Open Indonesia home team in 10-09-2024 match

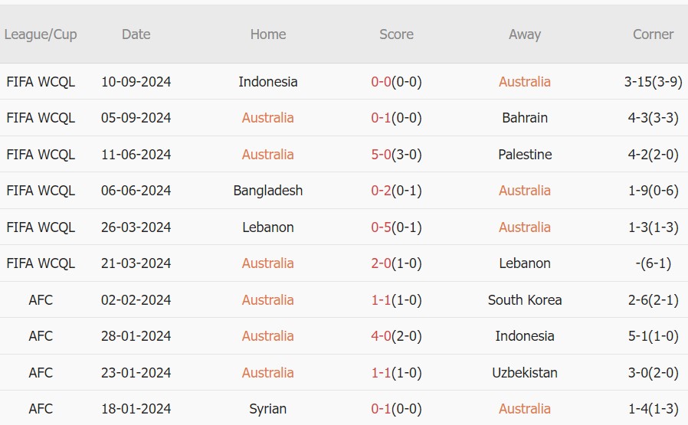[x=267, y=82]
